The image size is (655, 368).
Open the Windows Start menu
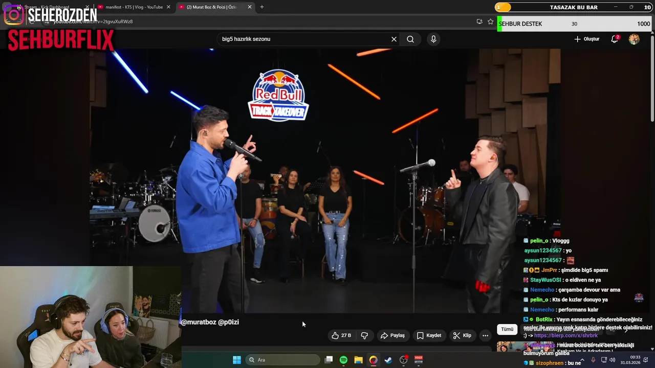237,360
